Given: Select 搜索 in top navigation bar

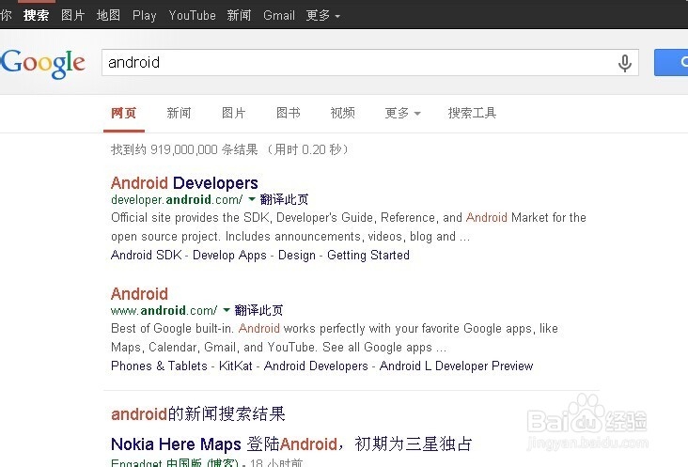Looking at the screenshot, I should point(36,15).
